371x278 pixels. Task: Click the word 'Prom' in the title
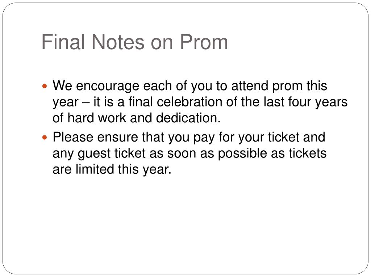[204, 42]
